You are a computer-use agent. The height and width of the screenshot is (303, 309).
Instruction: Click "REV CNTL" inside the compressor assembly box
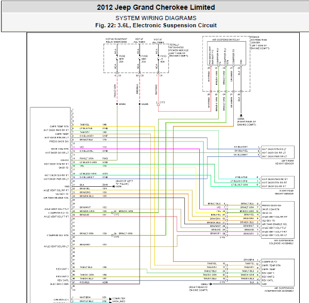tap(267, 280)
